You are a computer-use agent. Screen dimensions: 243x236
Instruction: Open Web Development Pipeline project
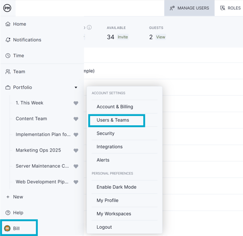click(42, 182)
